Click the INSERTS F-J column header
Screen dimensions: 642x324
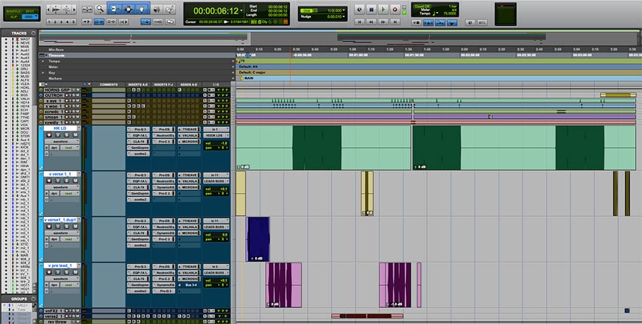164,85
